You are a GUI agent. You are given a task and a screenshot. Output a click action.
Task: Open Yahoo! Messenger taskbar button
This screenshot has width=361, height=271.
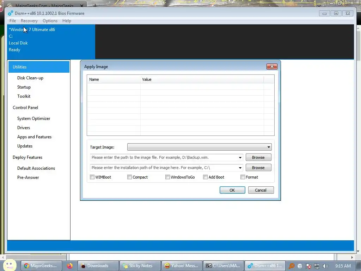tap(182, 266)
